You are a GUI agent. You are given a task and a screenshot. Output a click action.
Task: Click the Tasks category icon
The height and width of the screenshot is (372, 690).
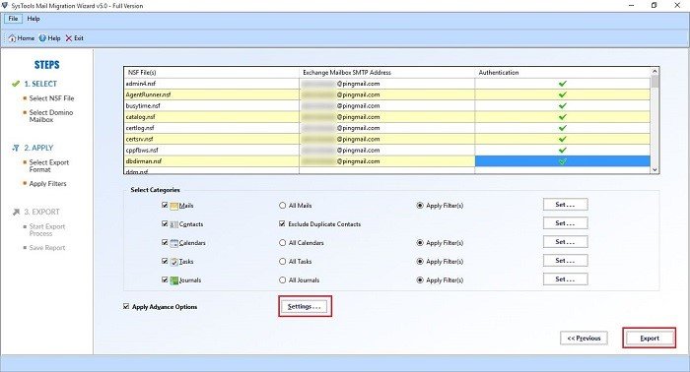click(x=174, y=262)
